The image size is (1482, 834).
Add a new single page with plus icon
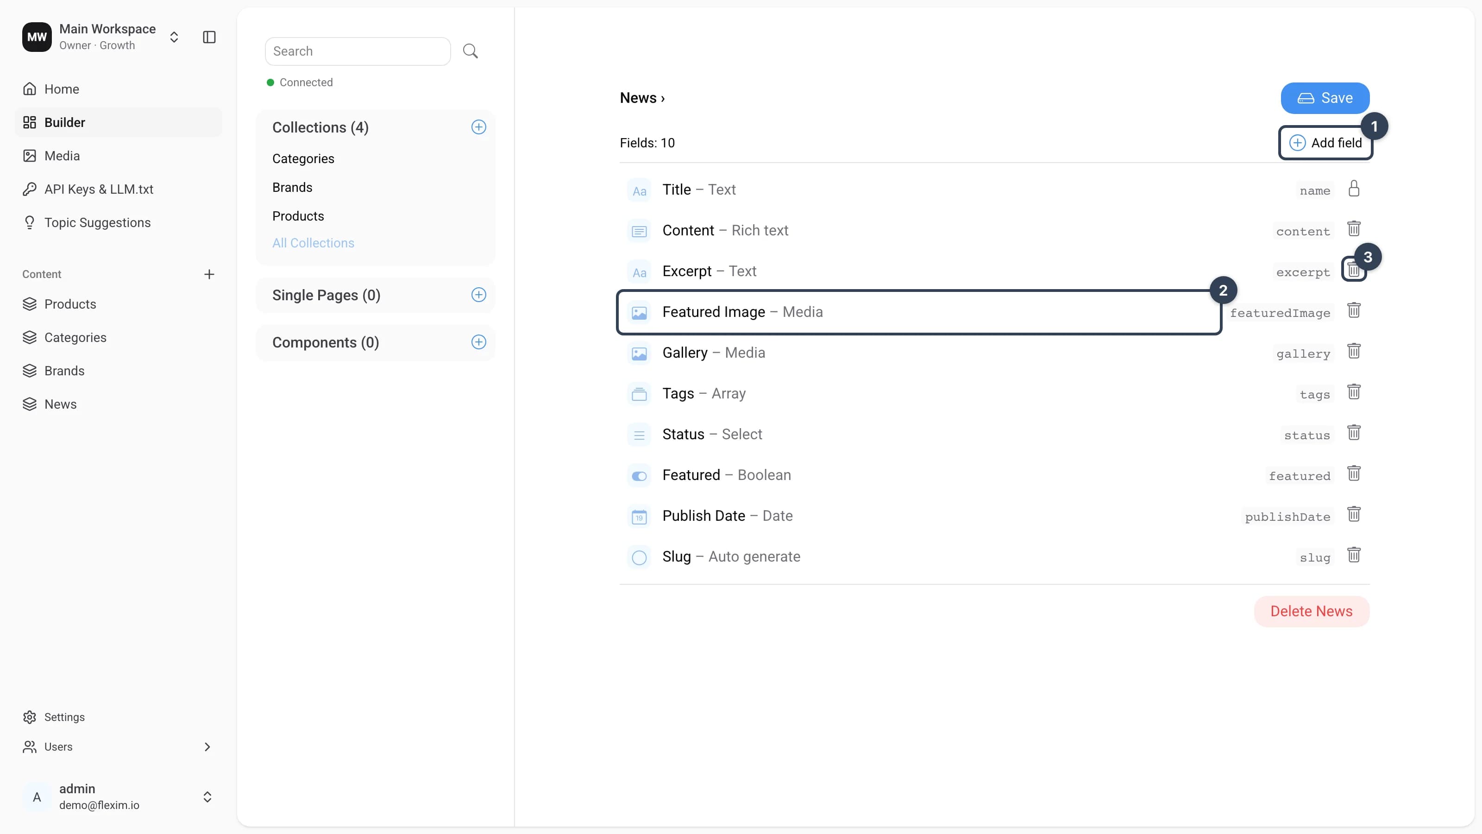click(479, 295)
